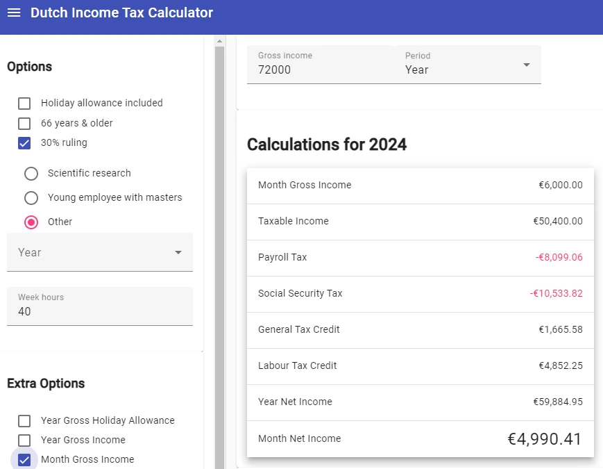Select the Labour Tax Credit row
This screenshot has height=469, width=603.
420,366
